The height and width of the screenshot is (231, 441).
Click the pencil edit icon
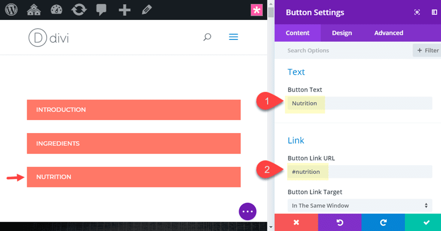click(x=146, y=9)
